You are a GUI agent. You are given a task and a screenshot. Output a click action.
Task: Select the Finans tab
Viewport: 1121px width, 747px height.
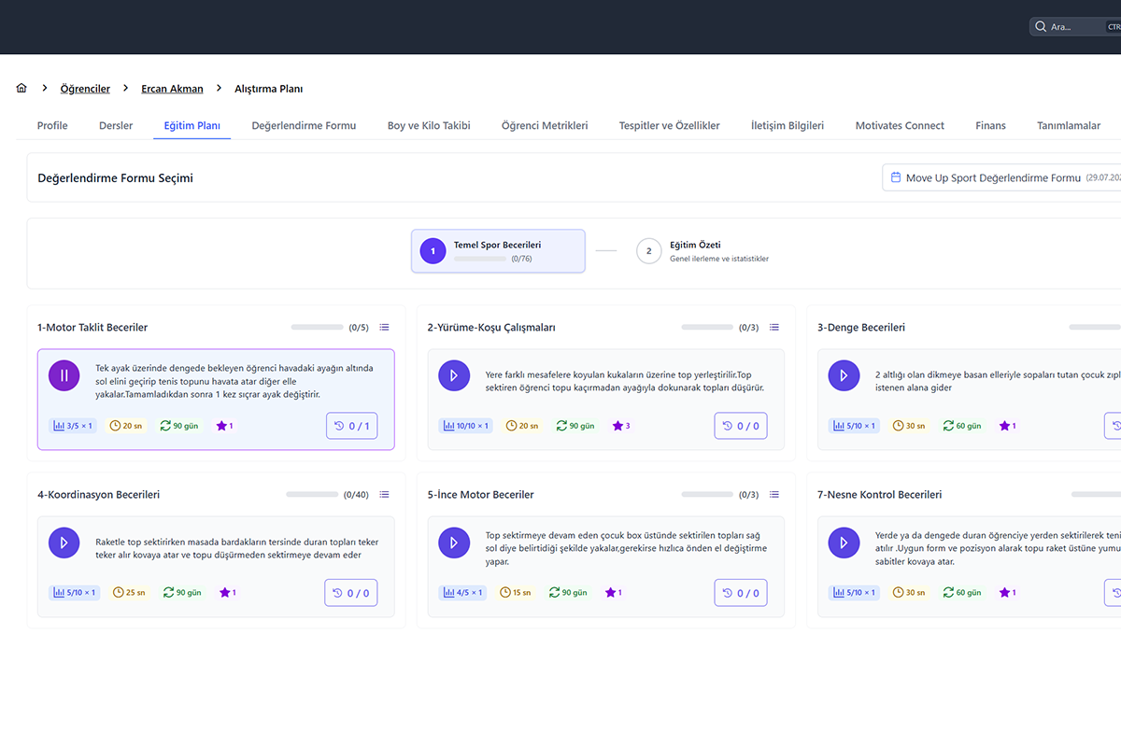tap(990, 125)
